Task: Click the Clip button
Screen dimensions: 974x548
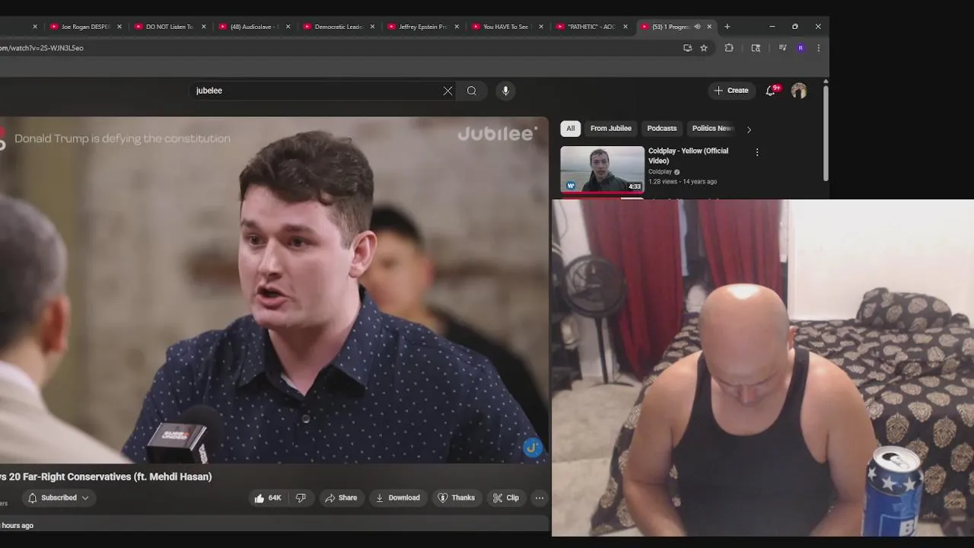Action: (505, 498)
